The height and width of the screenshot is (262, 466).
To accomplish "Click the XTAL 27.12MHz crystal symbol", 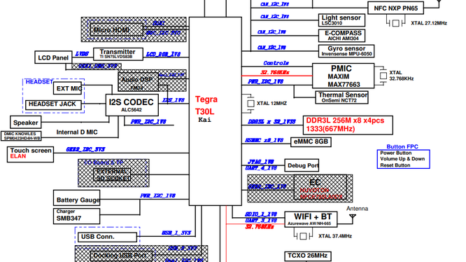I will 395,22.
